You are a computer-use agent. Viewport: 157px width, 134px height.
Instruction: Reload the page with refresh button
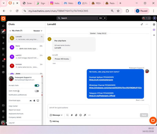pyautogui.click(x=17, y=11)
